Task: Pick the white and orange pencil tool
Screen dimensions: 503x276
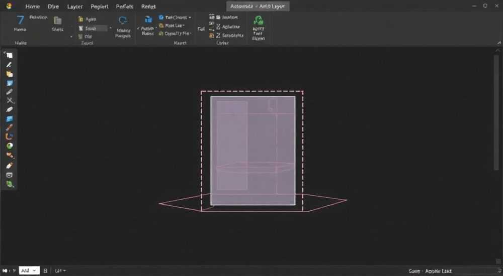Action: pos(9,165)
